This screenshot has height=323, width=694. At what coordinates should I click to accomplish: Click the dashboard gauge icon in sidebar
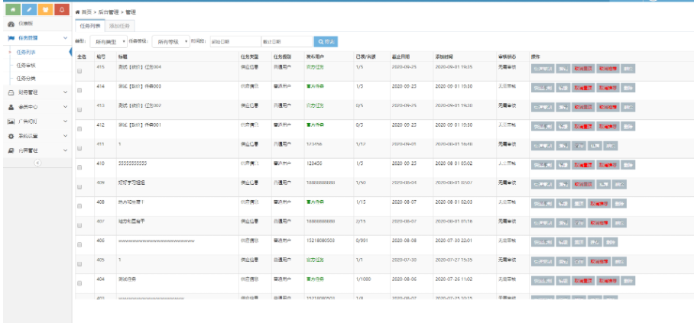[x=11, y=24]
